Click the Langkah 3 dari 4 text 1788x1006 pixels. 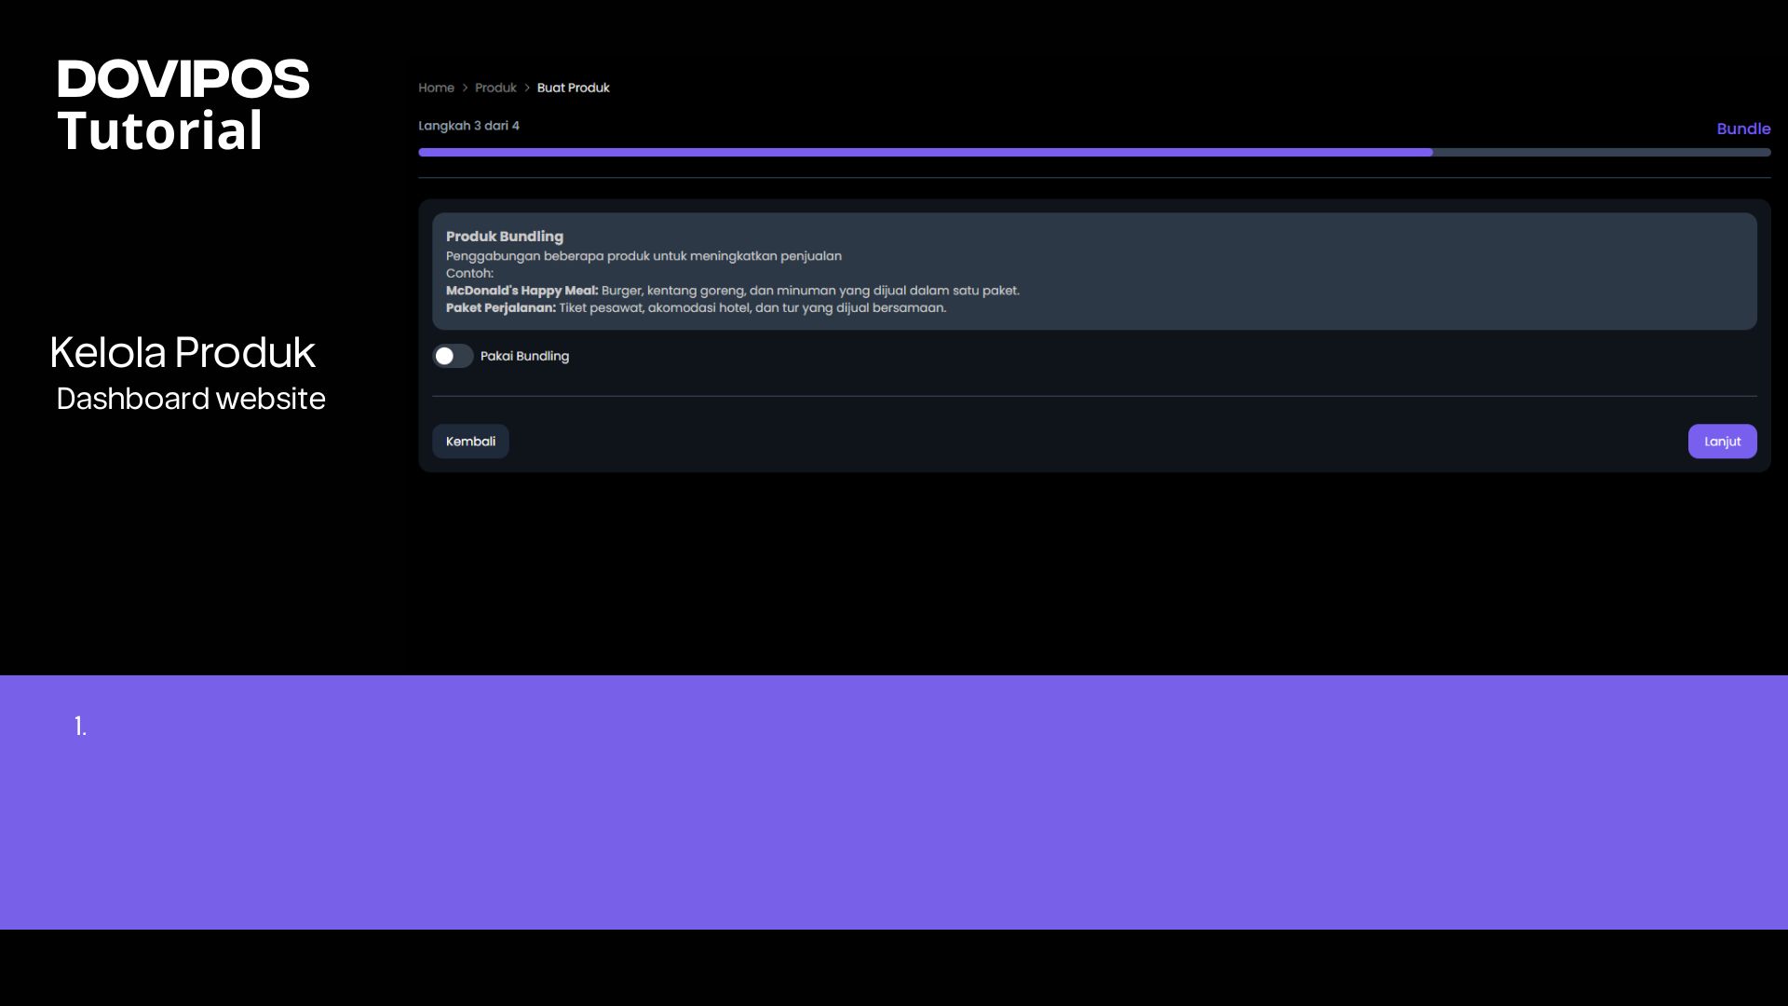[x=468, y=126]
